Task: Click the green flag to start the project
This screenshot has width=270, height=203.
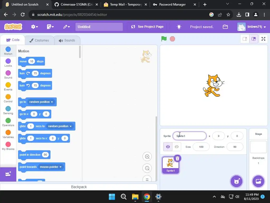Action: click(164, 39)
